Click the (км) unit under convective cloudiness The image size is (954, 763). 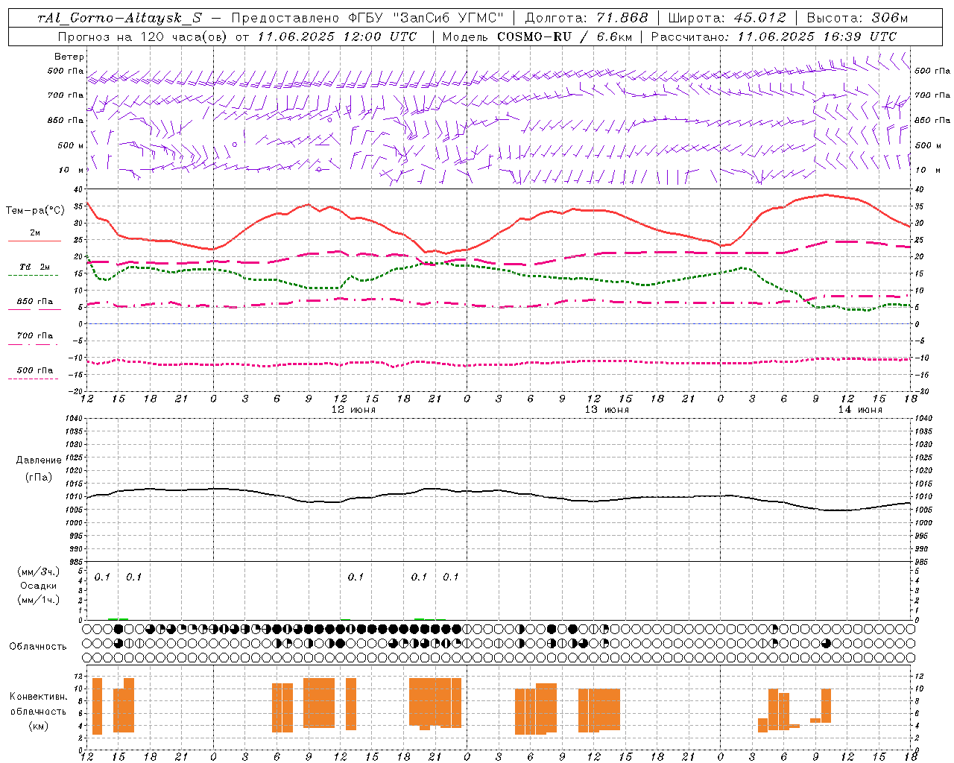[x=39, y=726]
